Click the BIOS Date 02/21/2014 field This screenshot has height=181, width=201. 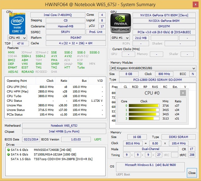[x=31, y=140]
